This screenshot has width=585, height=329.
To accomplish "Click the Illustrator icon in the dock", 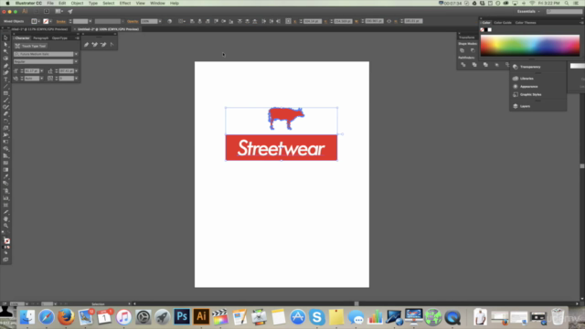I will [x=201, y=317].
